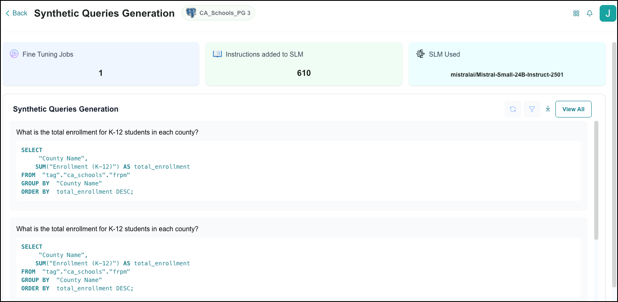The height and width of the screenshot is (302, 618).
Task: Select the CA_Schools_PG 3 database chip label
Action: click(x=225, y=13)
